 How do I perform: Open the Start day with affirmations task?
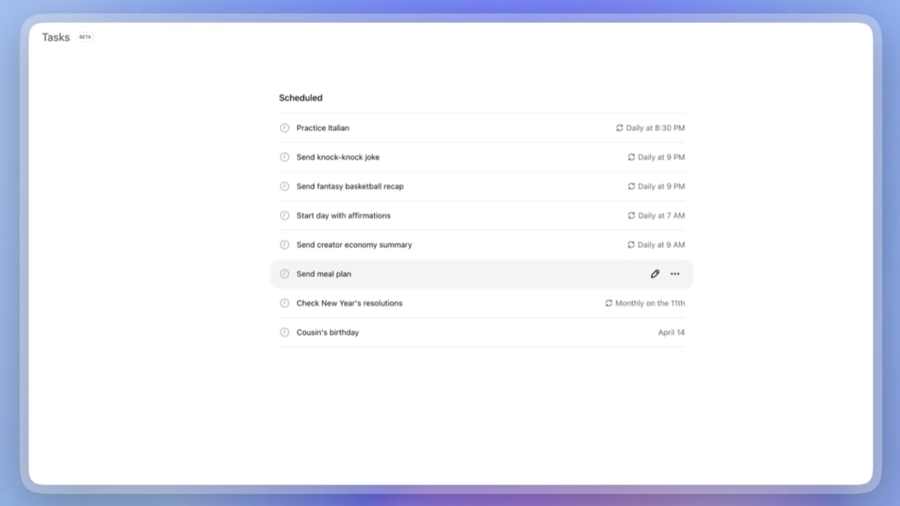(343, 216)
